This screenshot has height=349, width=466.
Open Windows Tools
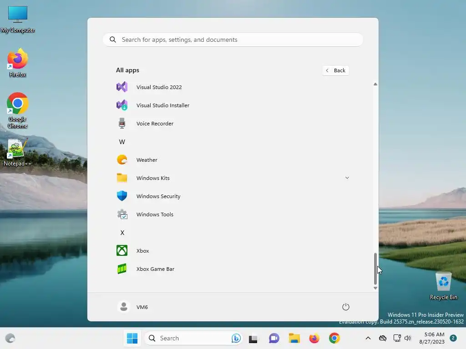233,214
